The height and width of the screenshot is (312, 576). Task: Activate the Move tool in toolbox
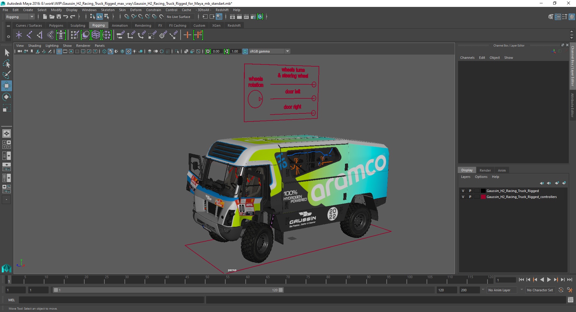tap(7, 86)
